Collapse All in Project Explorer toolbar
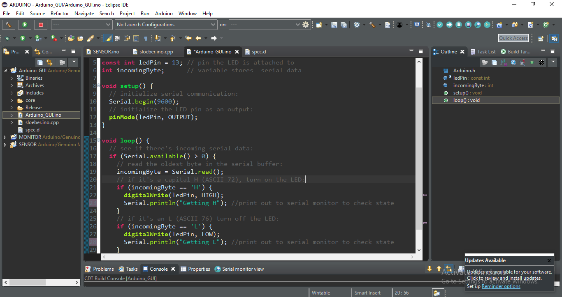The image size is (562, 297). (x=40, y=62)
